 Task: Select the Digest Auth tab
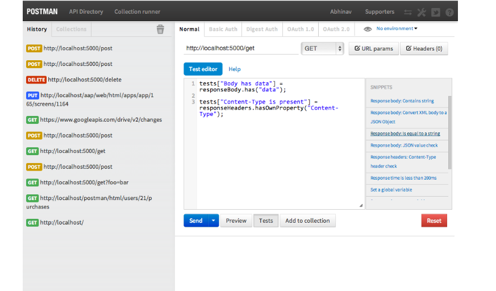262,29
